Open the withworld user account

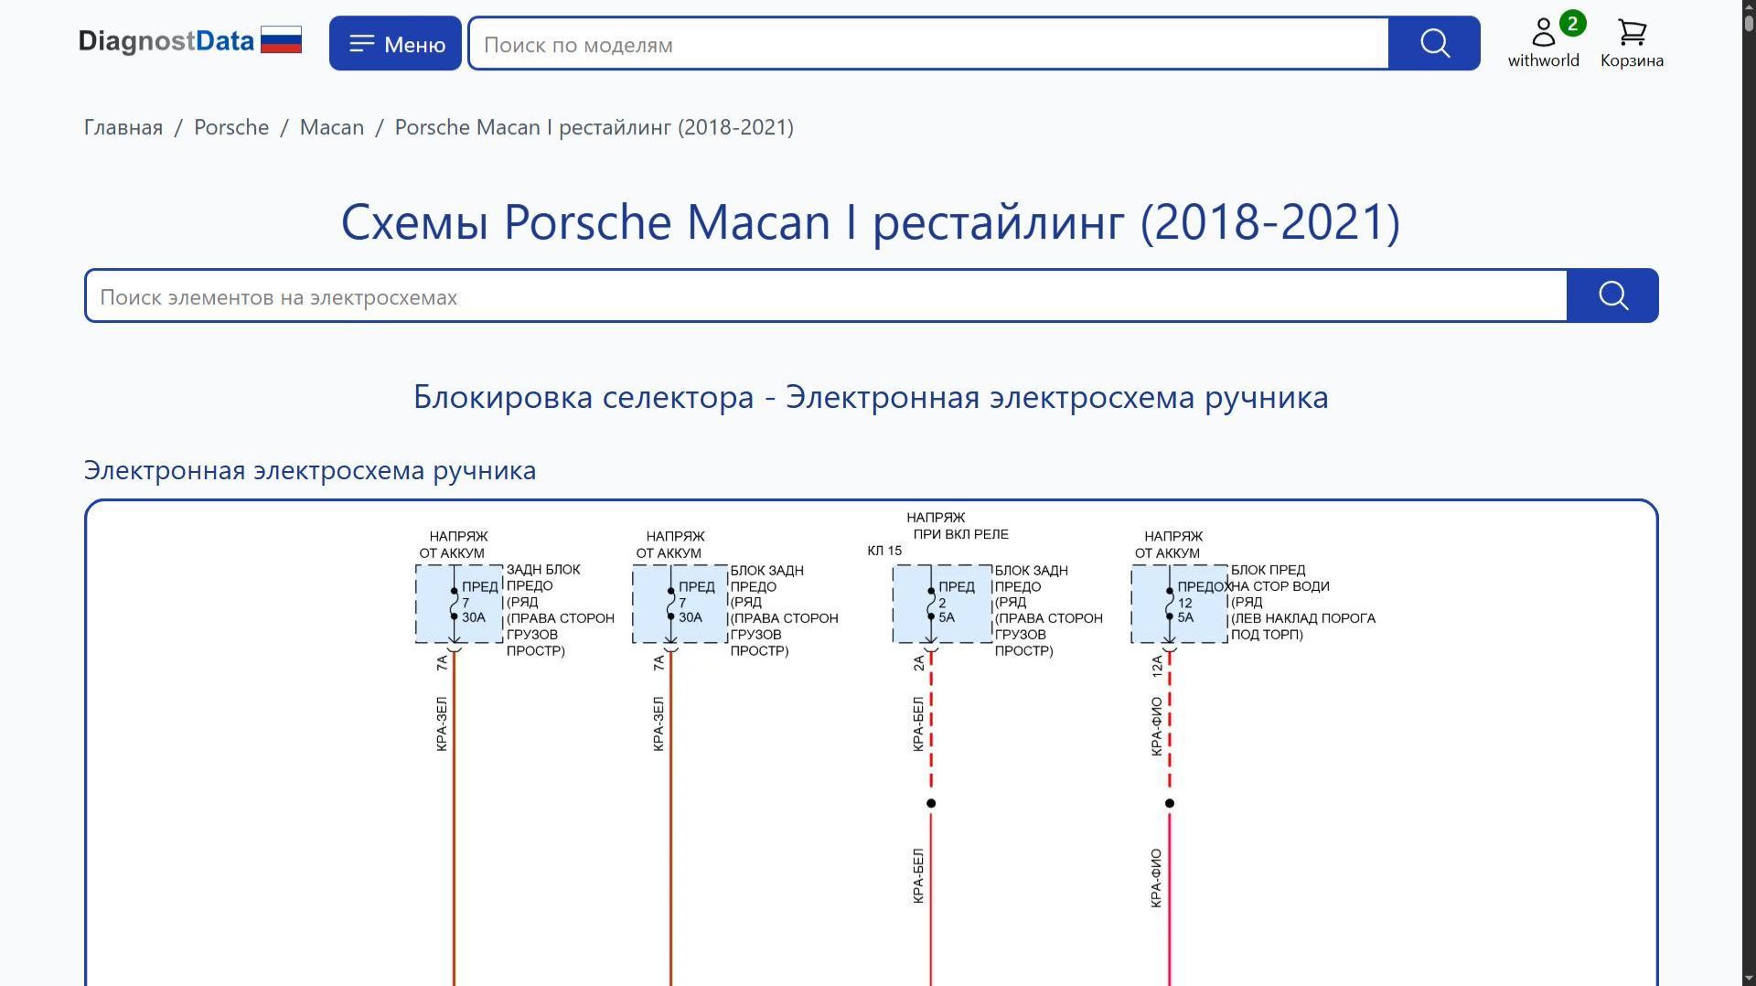[x=1543, y=44]
